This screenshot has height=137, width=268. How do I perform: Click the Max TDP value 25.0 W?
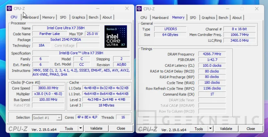92,34
